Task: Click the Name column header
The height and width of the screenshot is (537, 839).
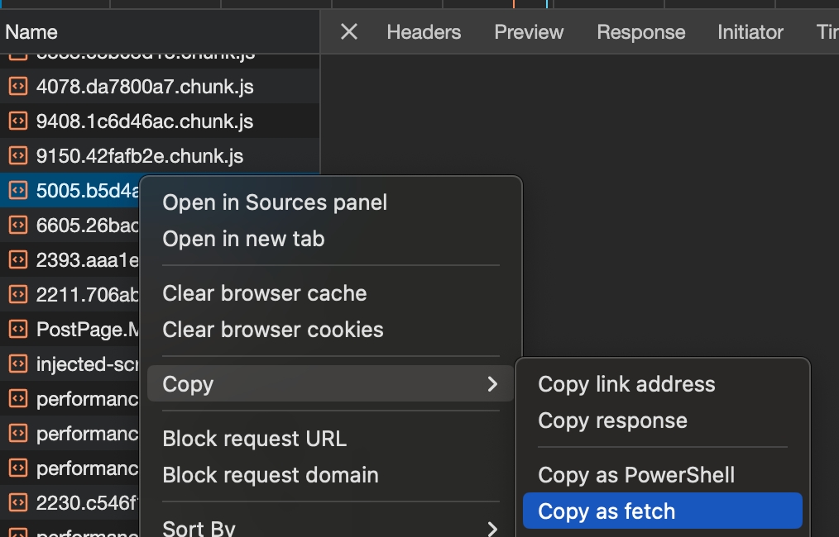Action: pos(31,32)
